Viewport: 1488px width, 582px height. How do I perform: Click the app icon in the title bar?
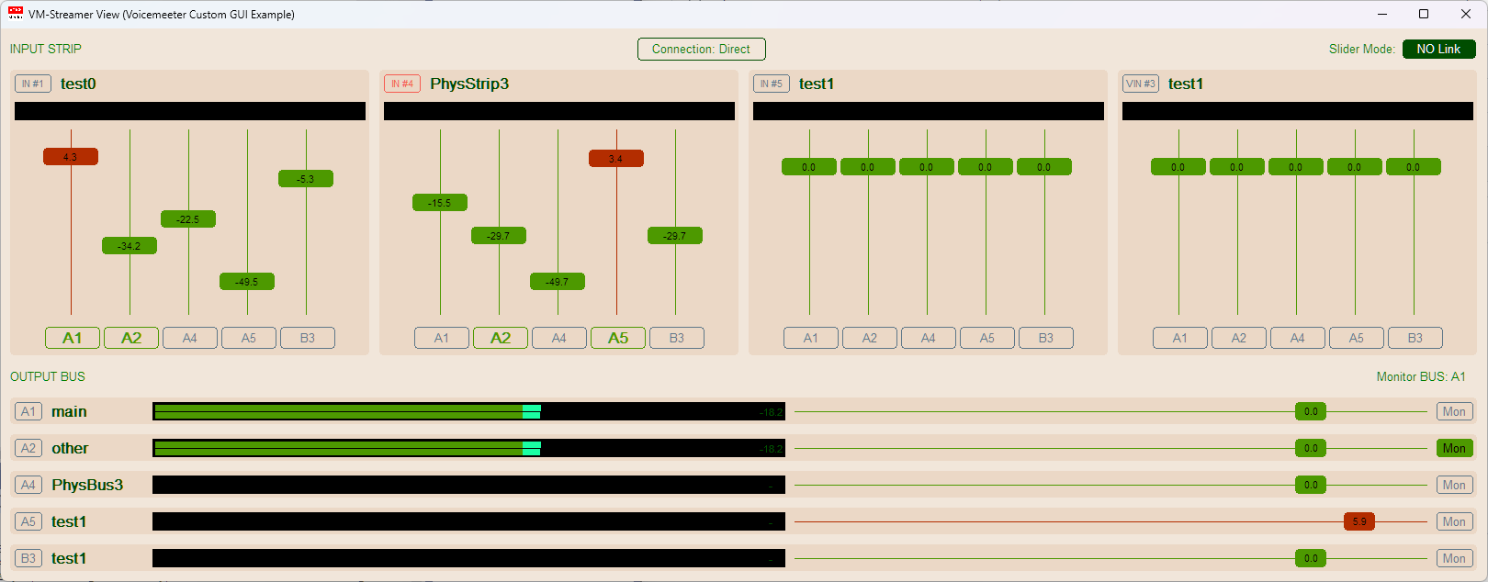tap(16, 14)
